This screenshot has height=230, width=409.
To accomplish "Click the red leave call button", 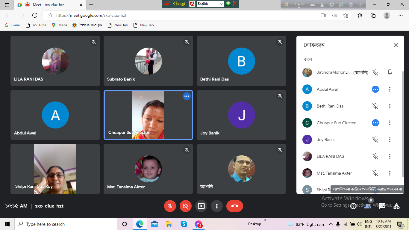I will pos(235,206).
